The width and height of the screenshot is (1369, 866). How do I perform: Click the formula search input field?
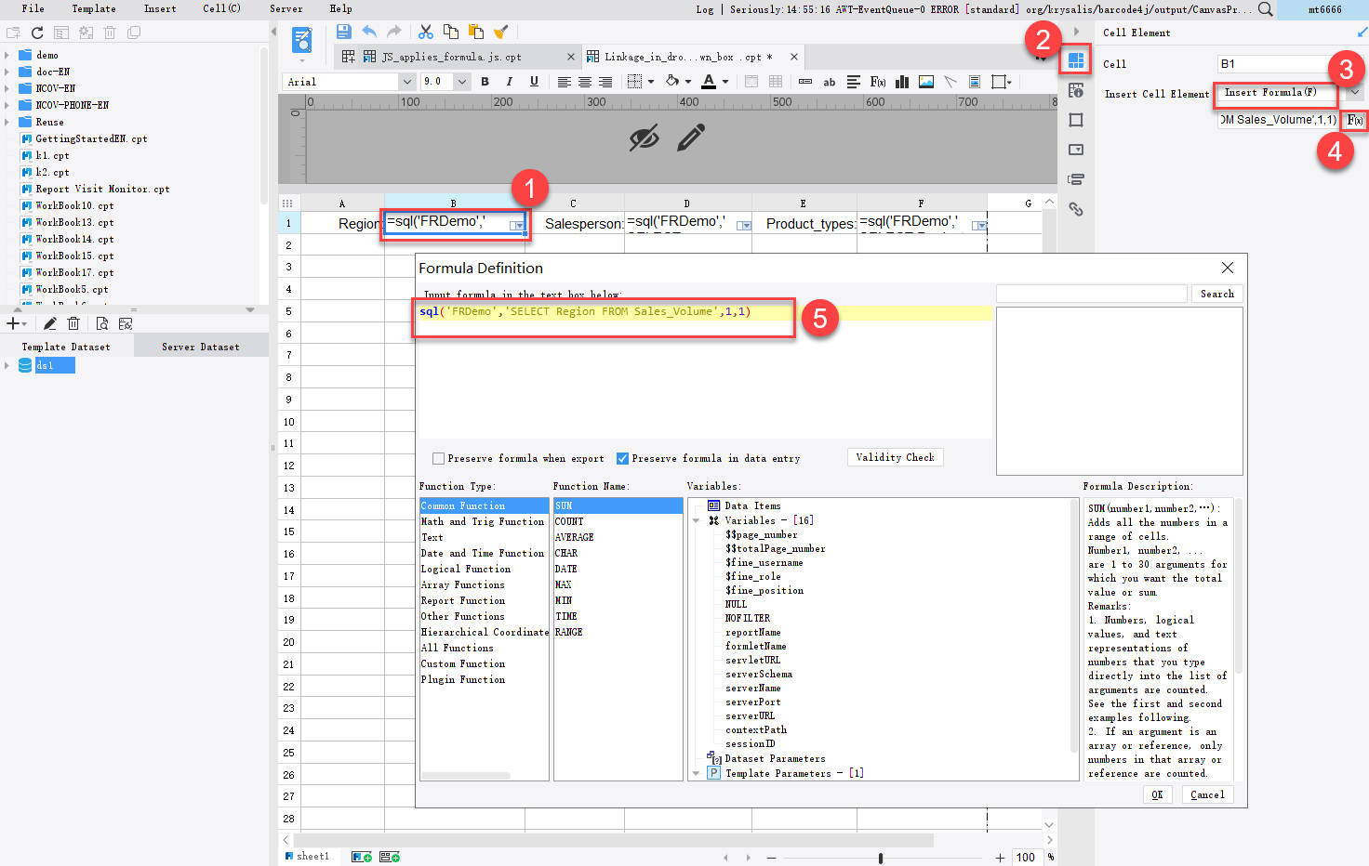pos(1091,294)
